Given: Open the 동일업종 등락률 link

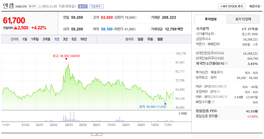Looking at the screenshot, I should click(x=208, y=116).
